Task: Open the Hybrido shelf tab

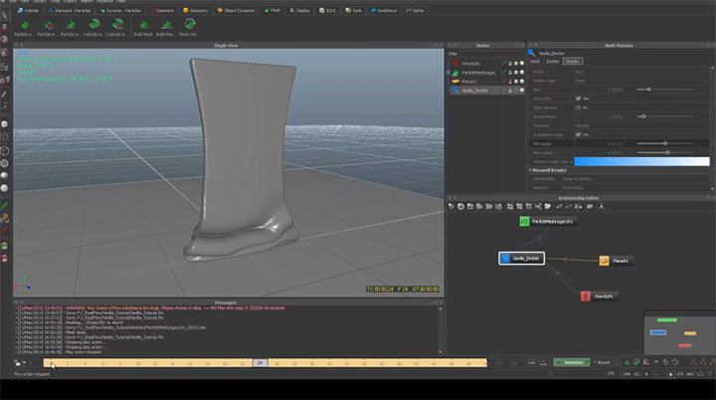Action: [28, 10]
